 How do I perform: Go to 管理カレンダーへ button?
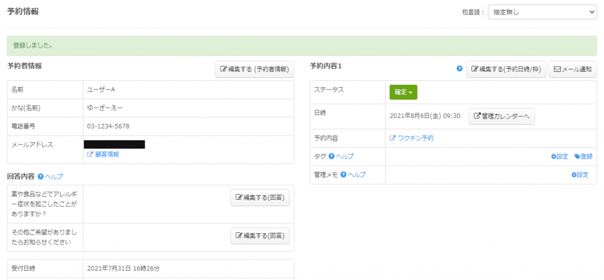coord(501,116)
